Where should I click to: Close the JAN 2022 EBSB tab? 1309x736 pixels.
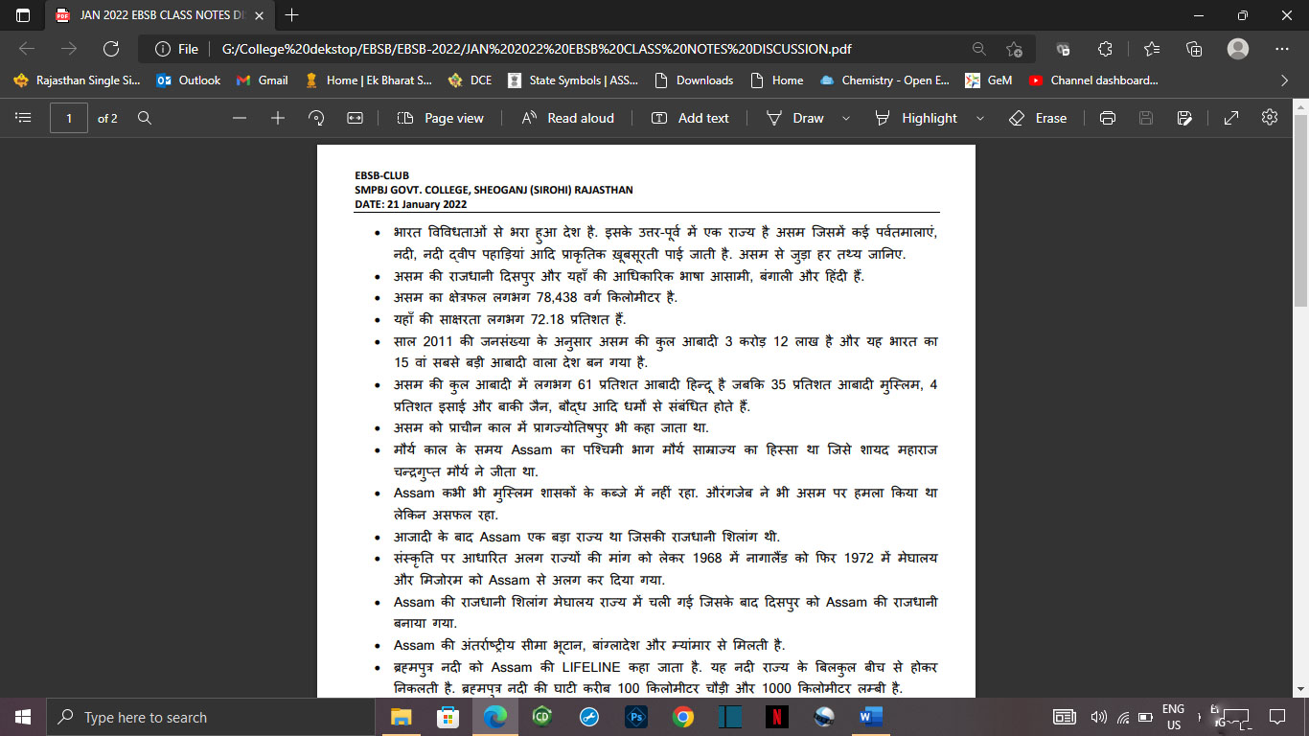[x=259, y=15]
